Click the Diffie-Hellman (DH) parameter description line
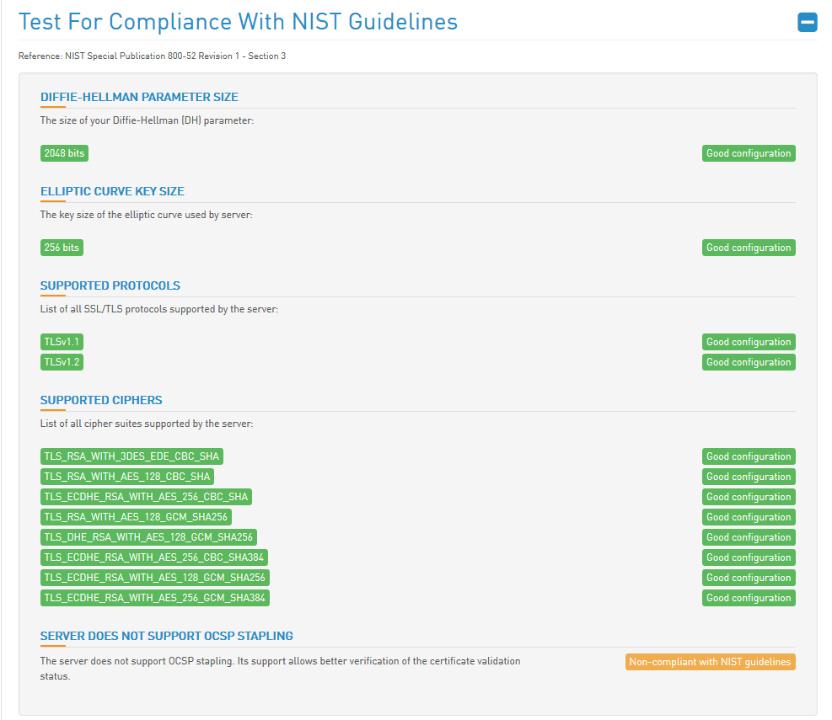832x720 pixels. pyautogui.click(x=147, y=120)
